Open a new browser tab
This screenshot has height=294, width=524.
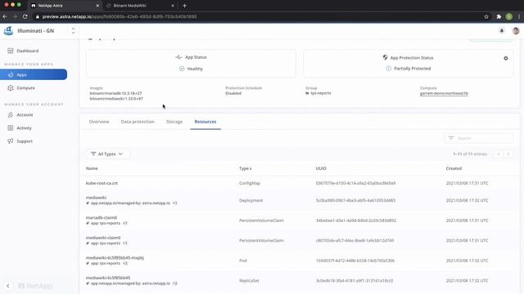click(184, 6)
